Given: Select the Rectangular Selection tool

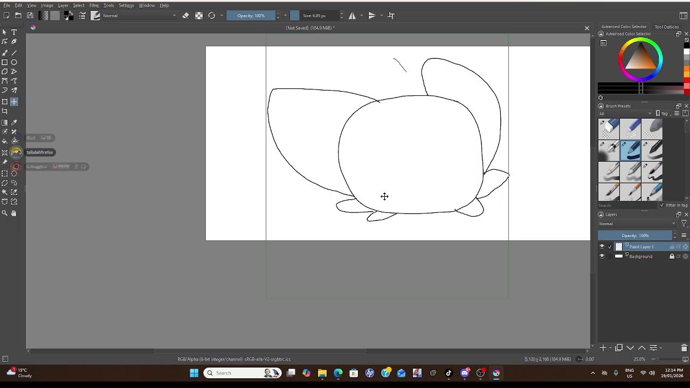Looking at the screenshot, I should coord(5,174).
